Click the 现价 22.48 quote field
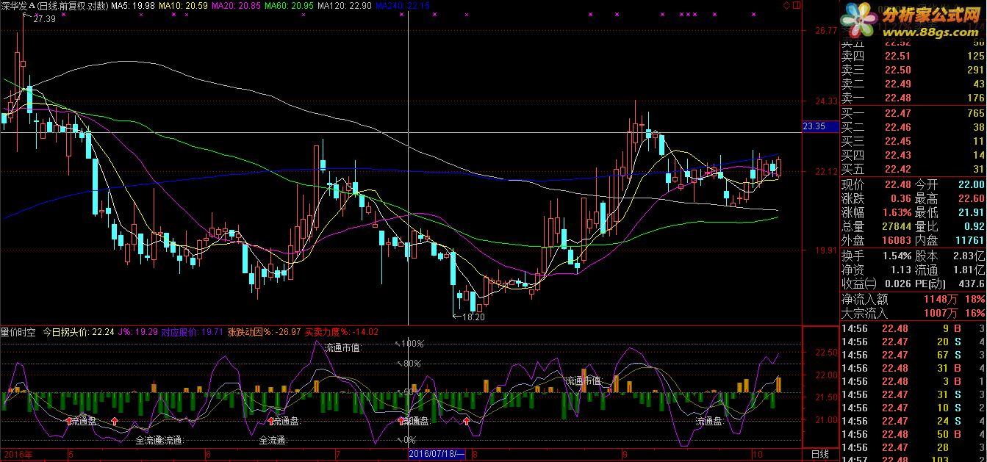Viewport: 987px width, 462px height. [x=876, y=184]
